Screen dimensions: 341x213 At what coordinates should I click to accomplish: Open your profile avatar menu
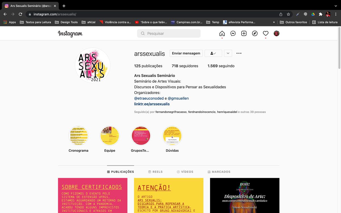(x=276, y=34)
